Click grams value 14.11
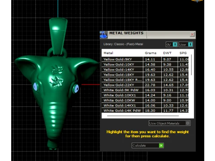 pyautogui.click(x=150, y=59)
